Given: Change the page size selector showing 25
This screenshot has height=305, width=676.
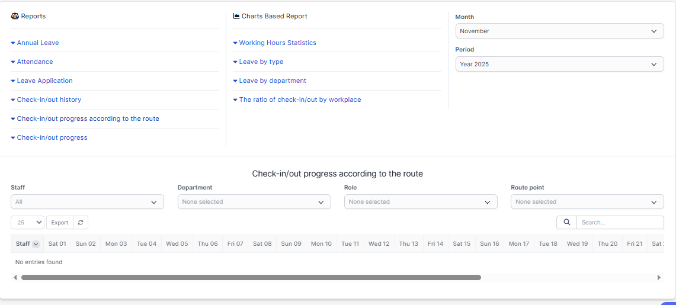Looking at the screenshot, I should (x=28, y=223).
